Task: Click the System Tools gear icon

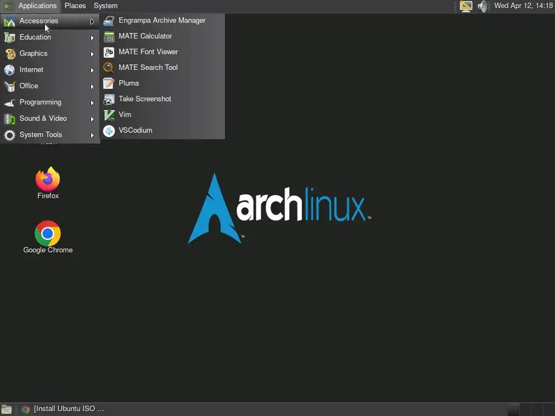Action: [10, 135]
